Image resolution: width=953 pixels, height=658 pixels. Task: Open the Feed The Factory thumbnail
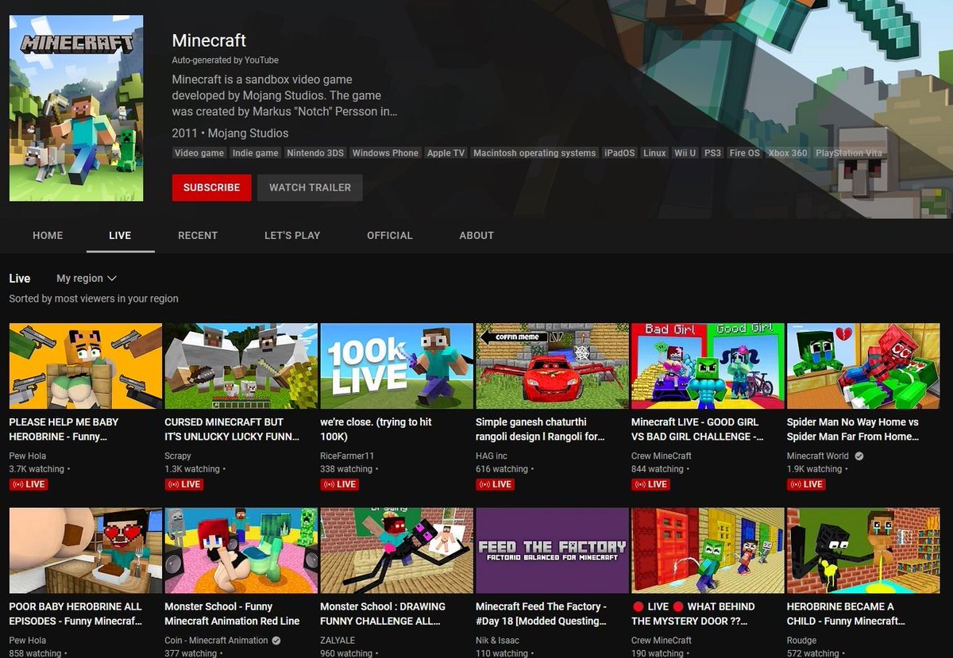pos(552,550)
